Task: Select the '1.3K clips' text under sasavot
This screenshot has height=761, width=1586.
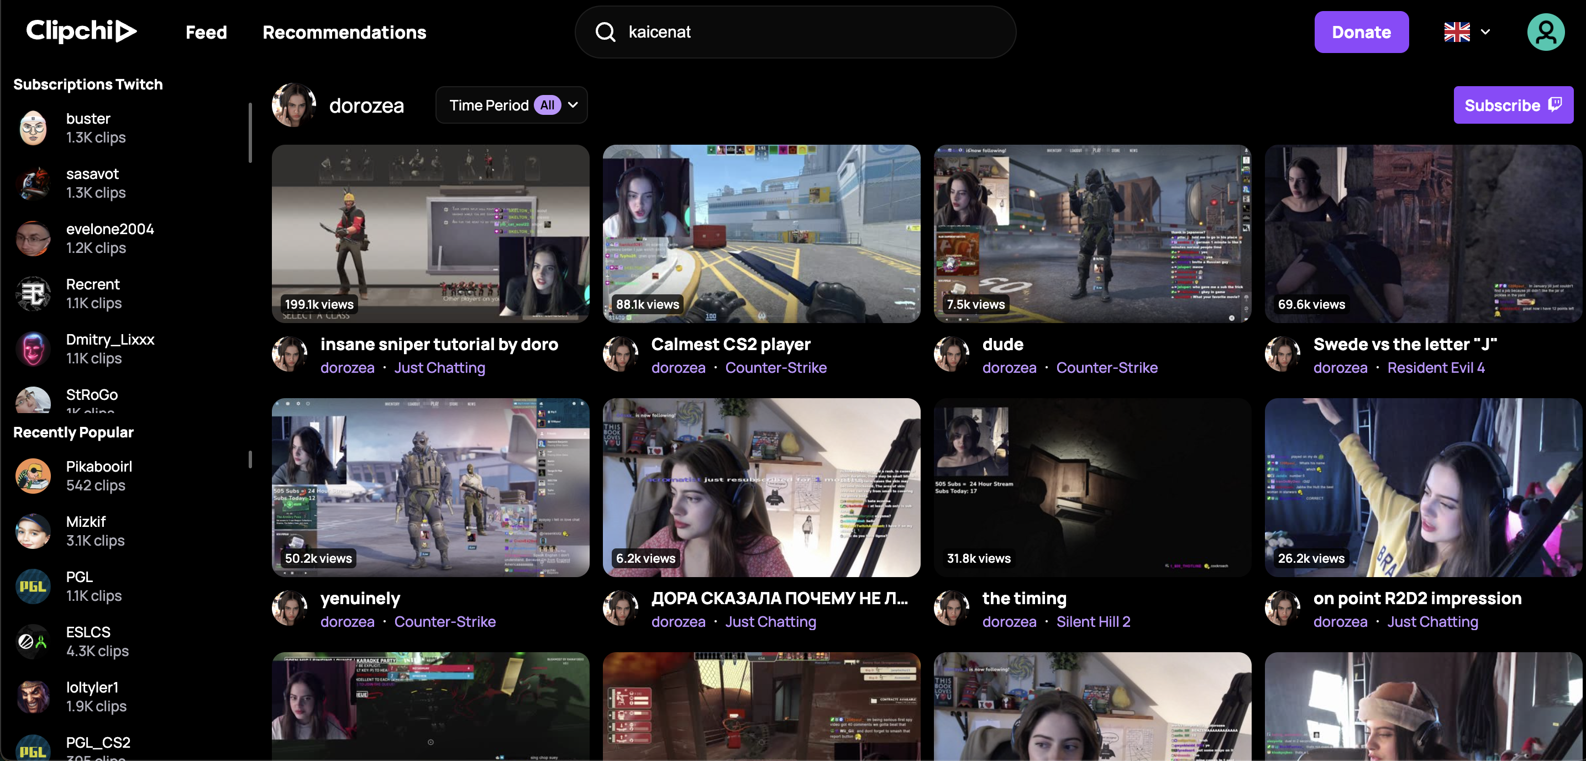Action: pos(96,193)
